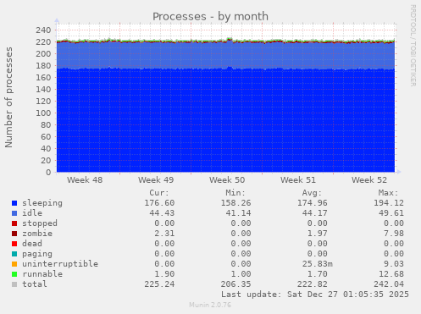The image size is (421, 314).
Task: Click uninterruptible maximum value 9.03
Action: (x=394, y=264)
